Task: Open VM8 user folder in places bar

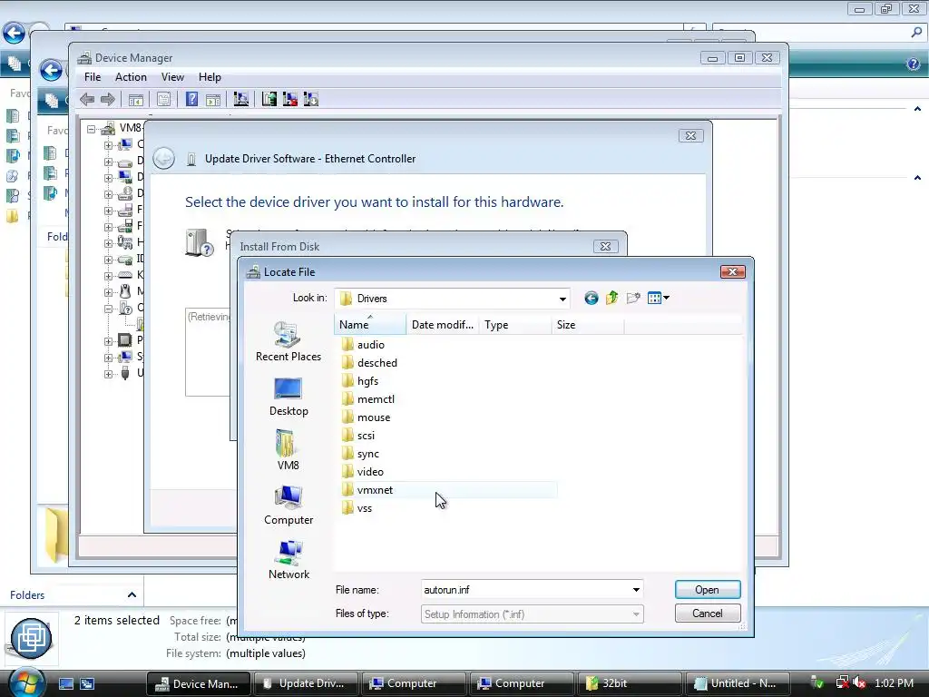Action: point(288,450)
